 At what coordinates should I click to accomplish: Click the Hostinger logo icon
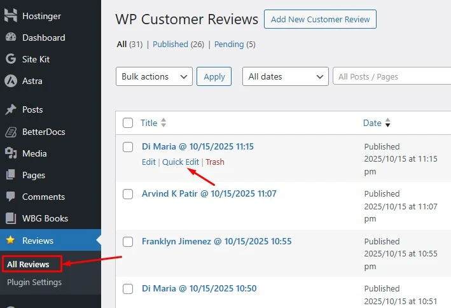coord(11,15)
